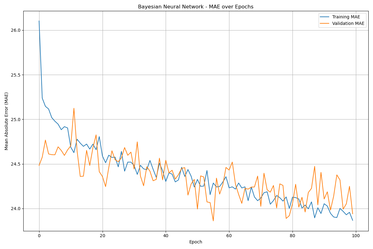Click the chart title "Bayesian Neural Network - MAE over Epochs"
This screenshot has width=373, height=249.
[196, 7]
